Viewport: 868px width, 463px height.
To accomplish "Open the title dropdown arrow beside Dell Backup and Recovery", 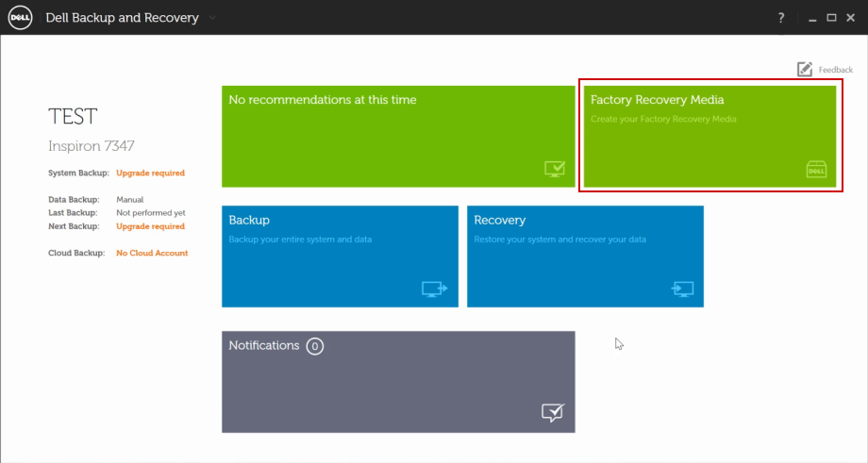I will pos(212,18).
